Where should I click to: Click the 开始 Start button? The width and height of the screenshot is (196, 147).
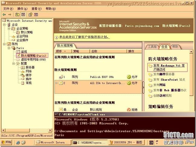click(7, 142)
